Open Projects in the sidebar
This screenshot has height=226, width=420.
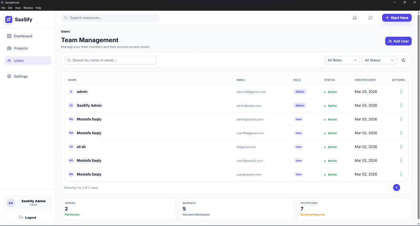pyautogui.click(x=21, y=48)
